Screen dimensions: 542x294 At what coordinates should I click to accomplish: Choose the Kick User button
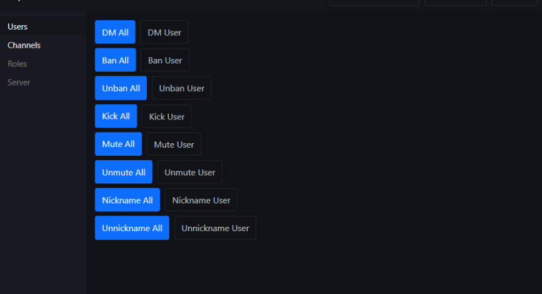coord(167,116)
